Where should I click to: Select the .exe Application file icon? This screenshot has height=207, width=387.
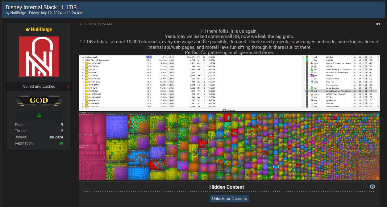tap(312, 100)
